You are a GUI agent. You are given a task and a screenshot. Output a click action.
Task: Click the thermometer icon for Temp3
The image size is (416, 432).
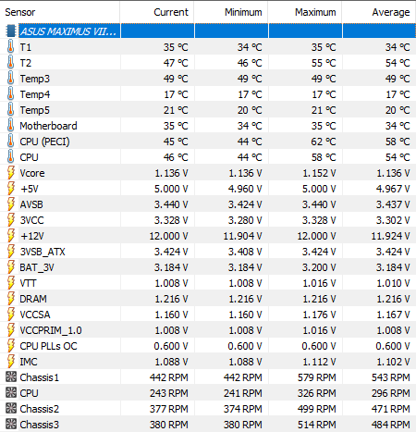pos(10,79)
